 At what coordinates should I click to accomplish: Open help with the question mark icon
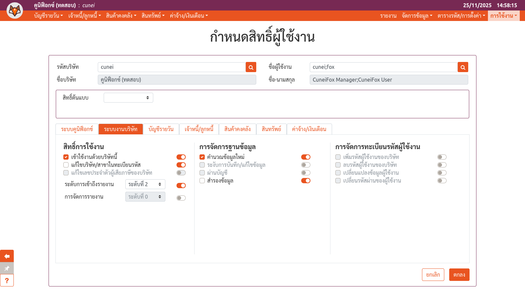pyautogui.click(x=7, y=281)
